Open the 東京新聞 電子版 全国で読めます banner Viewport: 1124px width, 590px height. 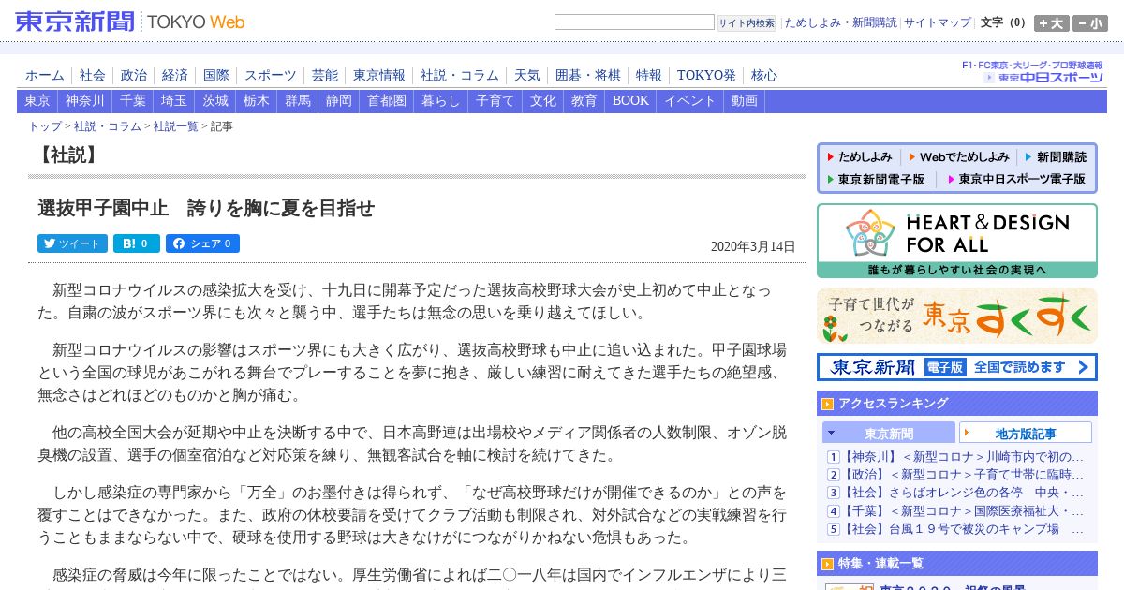(x=957, y=367)
